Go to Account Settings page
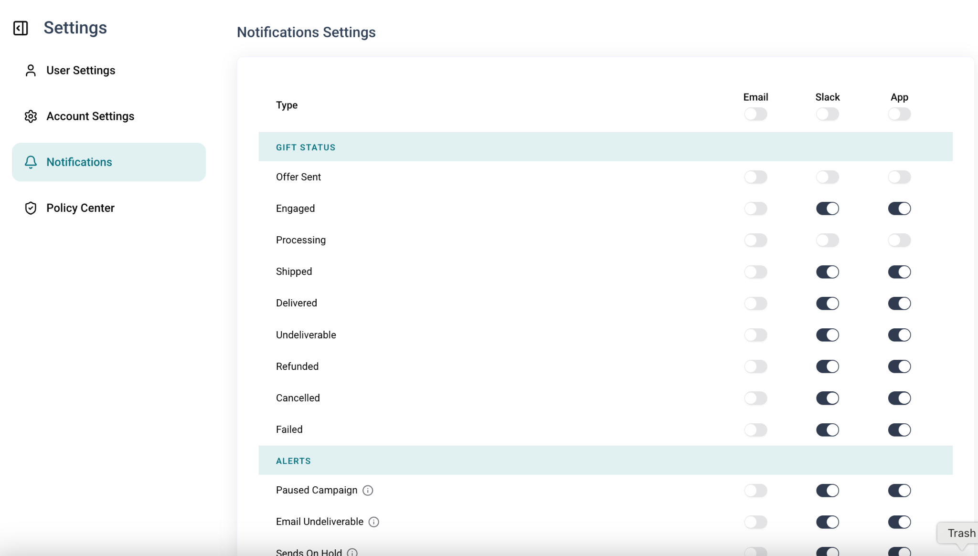The height and width of the screenshot is (556, 978). point(90,116)
